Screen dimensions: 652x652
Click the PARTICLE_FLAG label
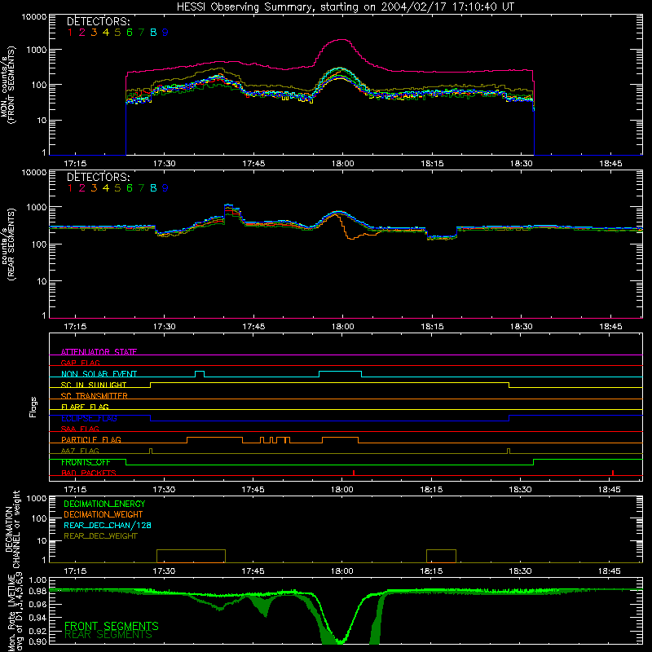click(91, 439)
